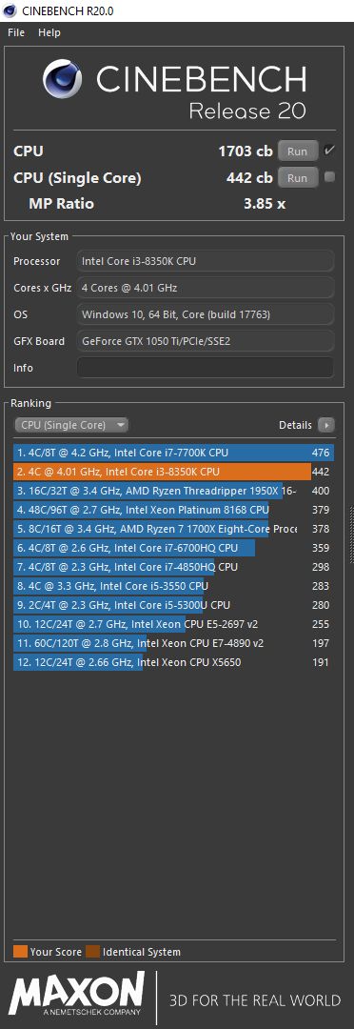Screen dimensions: 354x1029
Task: Run the CPU multi-core benchmark
Action: click(x=297, y=151)
